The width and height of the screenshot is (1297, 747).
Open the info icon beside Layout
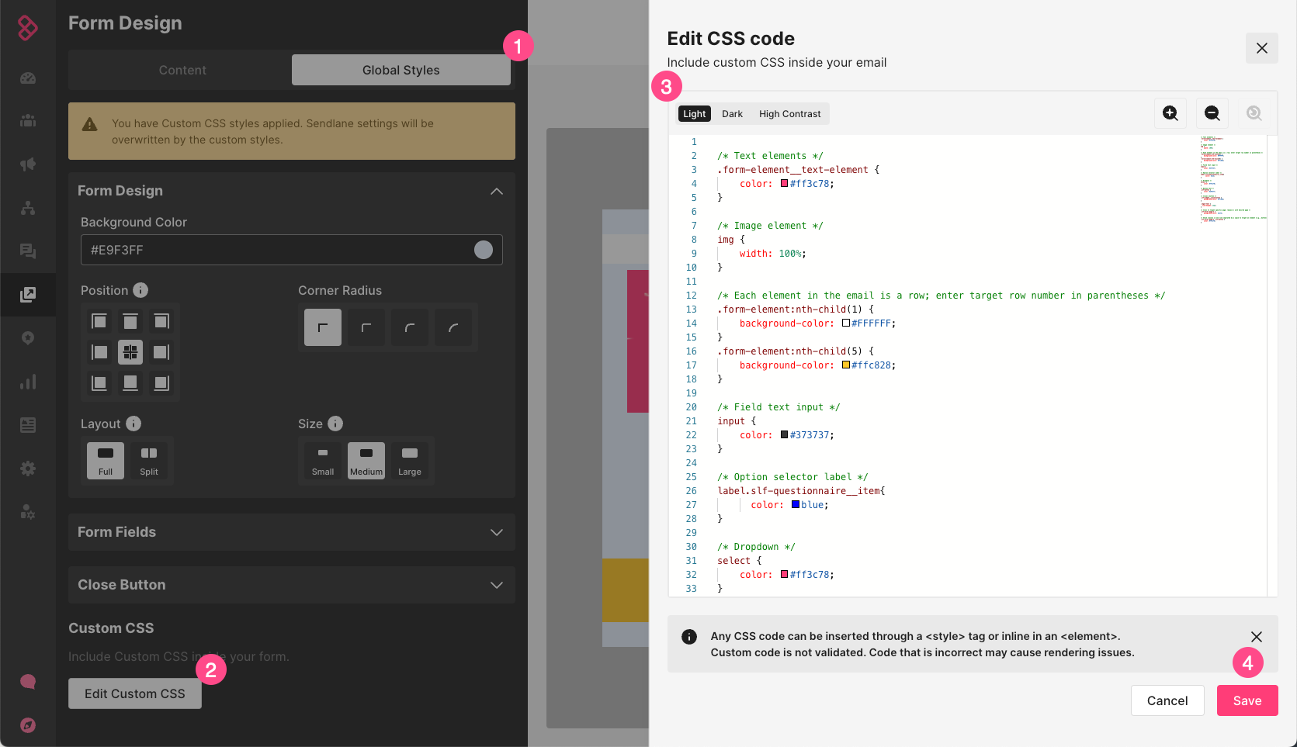coord(134,424)
